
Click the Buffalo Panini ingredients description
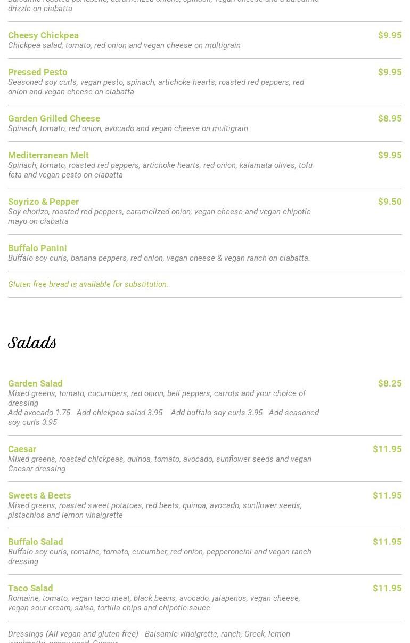click(x=159, y=258)
